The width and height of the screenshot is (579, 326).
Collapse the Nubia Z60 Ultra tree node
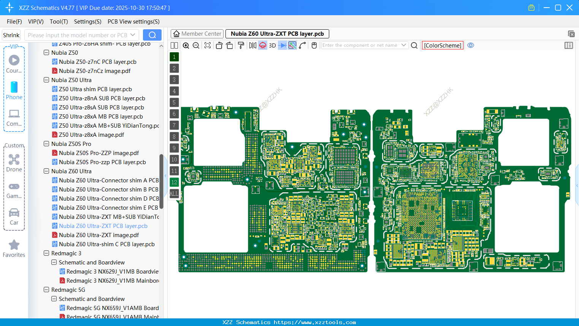[x=46, y=171]
